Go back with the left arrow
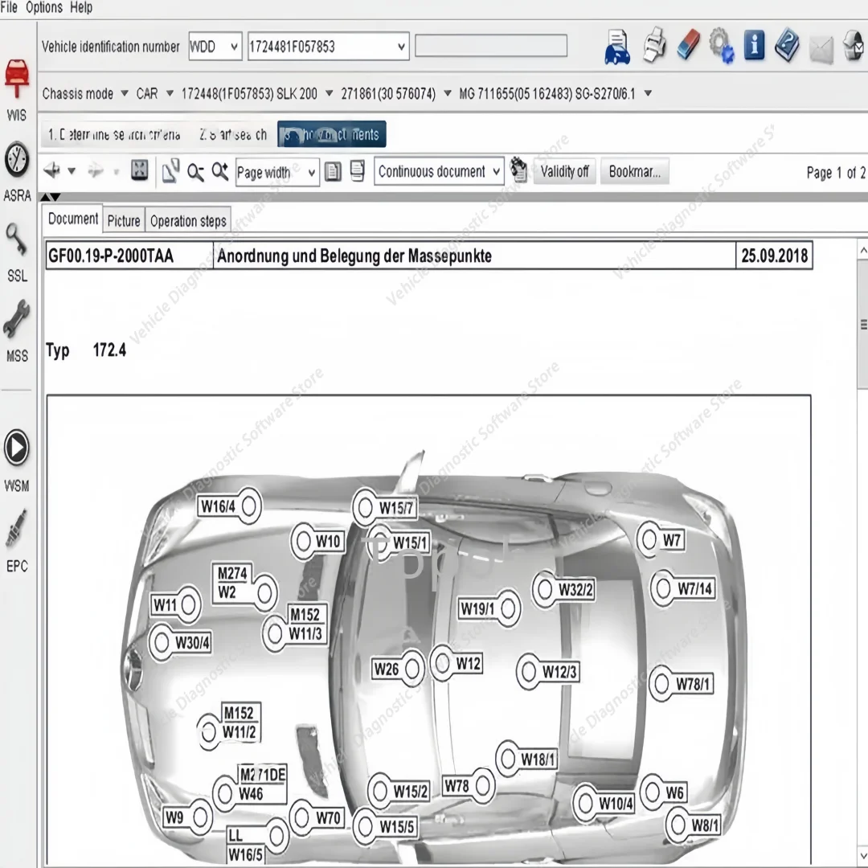The width and height of the screenshot is (868, 868). tap(52, 170)
